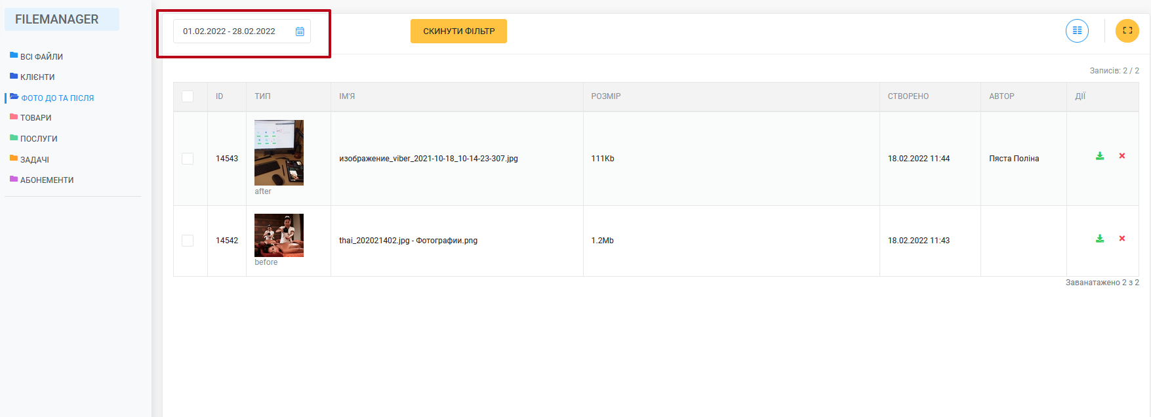1151x417 pixels.
Task: Sort table by Створено column header
Action: point(908,96)
